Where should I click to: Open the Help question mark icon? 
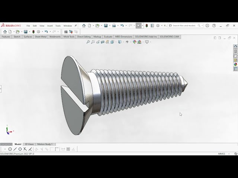(214, 26)
